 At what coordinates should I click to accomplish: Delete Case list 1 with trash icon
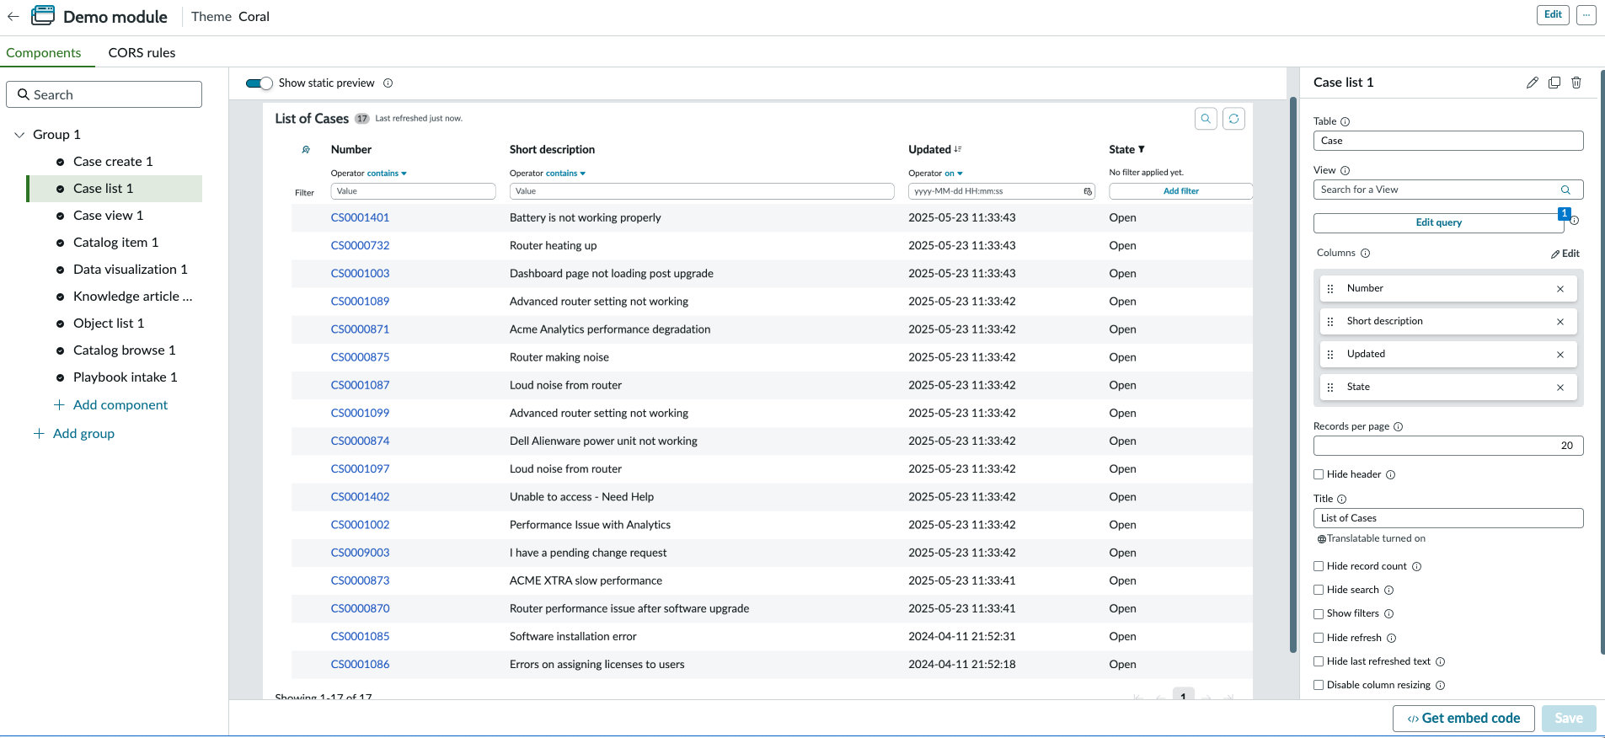click(x=1576, y=83)
